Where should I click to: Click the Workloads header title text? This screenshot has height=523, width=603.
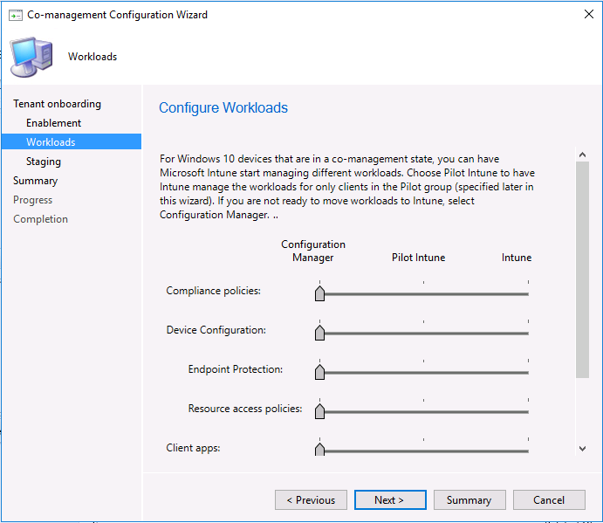point(93,57)
